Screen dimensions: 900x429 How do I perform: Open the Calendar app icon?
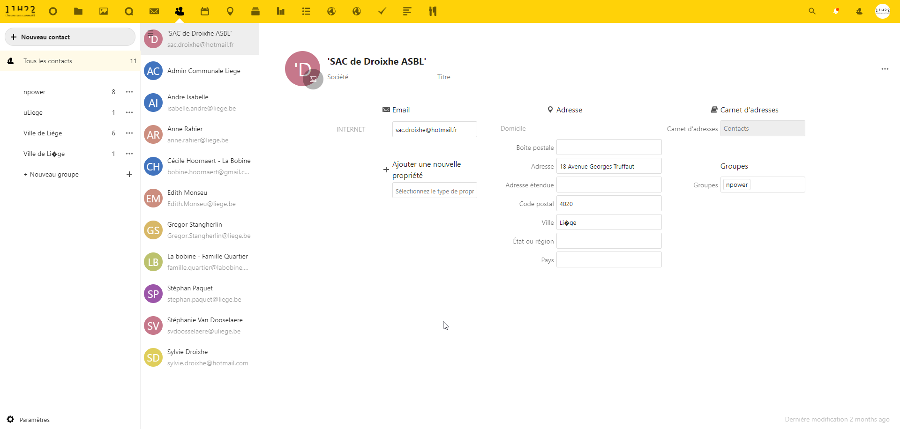[x=205, y=11]
